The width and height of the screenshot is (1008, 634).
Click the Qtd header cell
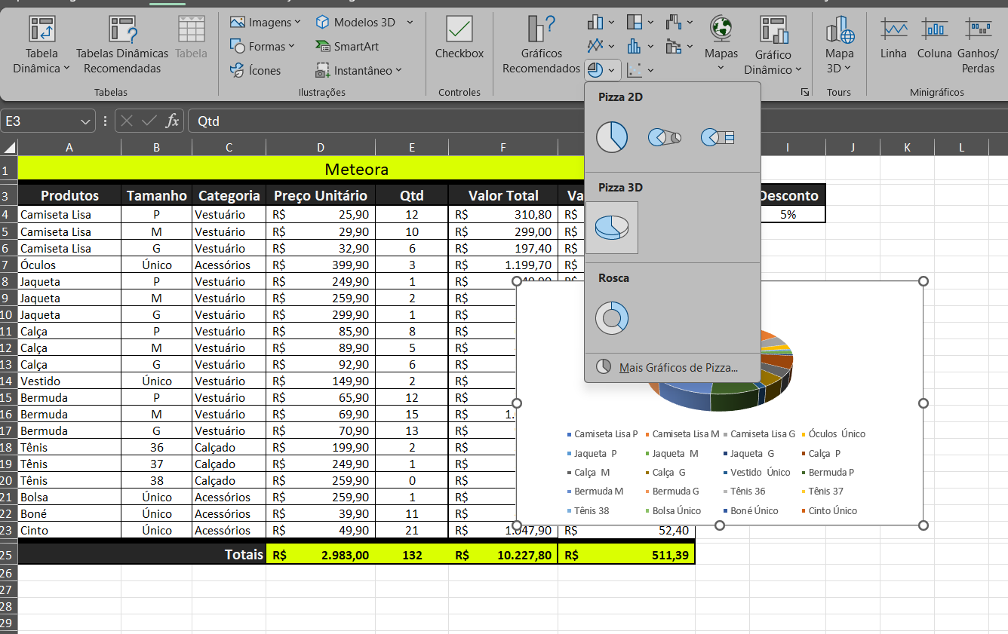point(412,195)
